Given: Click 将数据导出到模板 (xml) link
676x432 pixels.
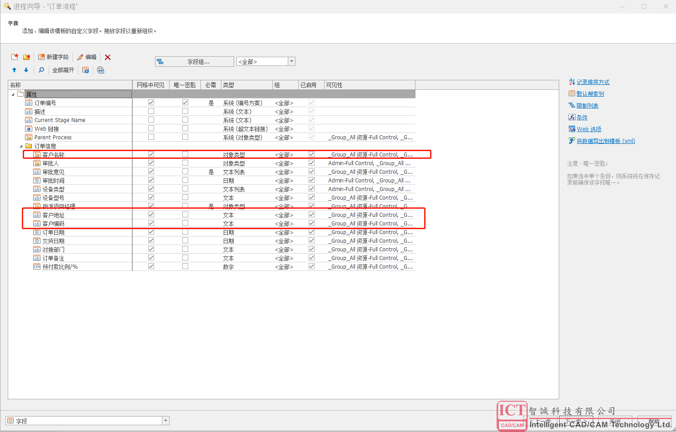Looking at the screenshot, I should (x=606, y=141).
